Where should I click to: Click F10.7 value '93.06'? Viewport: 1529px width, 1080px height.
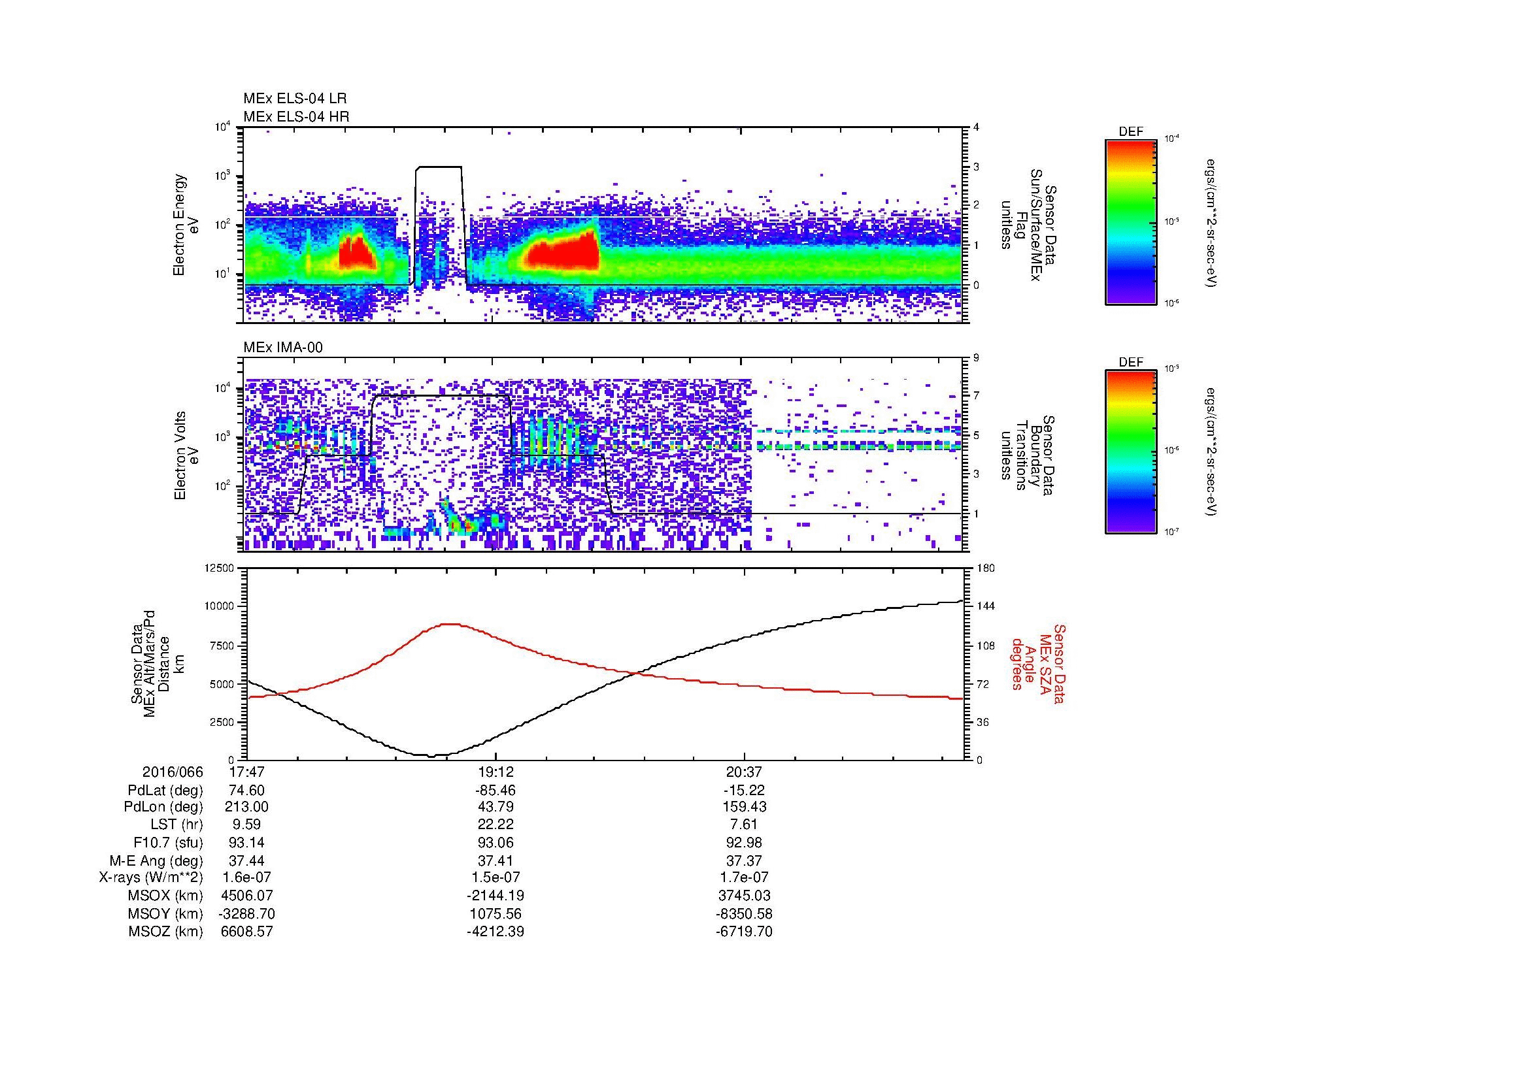(x=496, y=842)
